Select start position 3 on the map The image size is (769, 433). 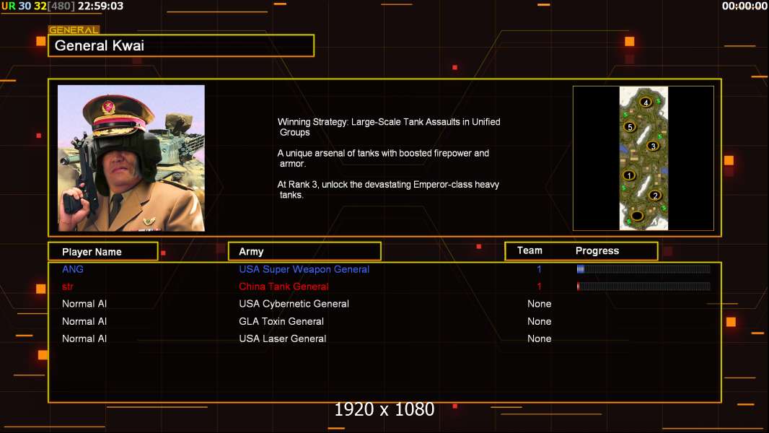[652, 146]
